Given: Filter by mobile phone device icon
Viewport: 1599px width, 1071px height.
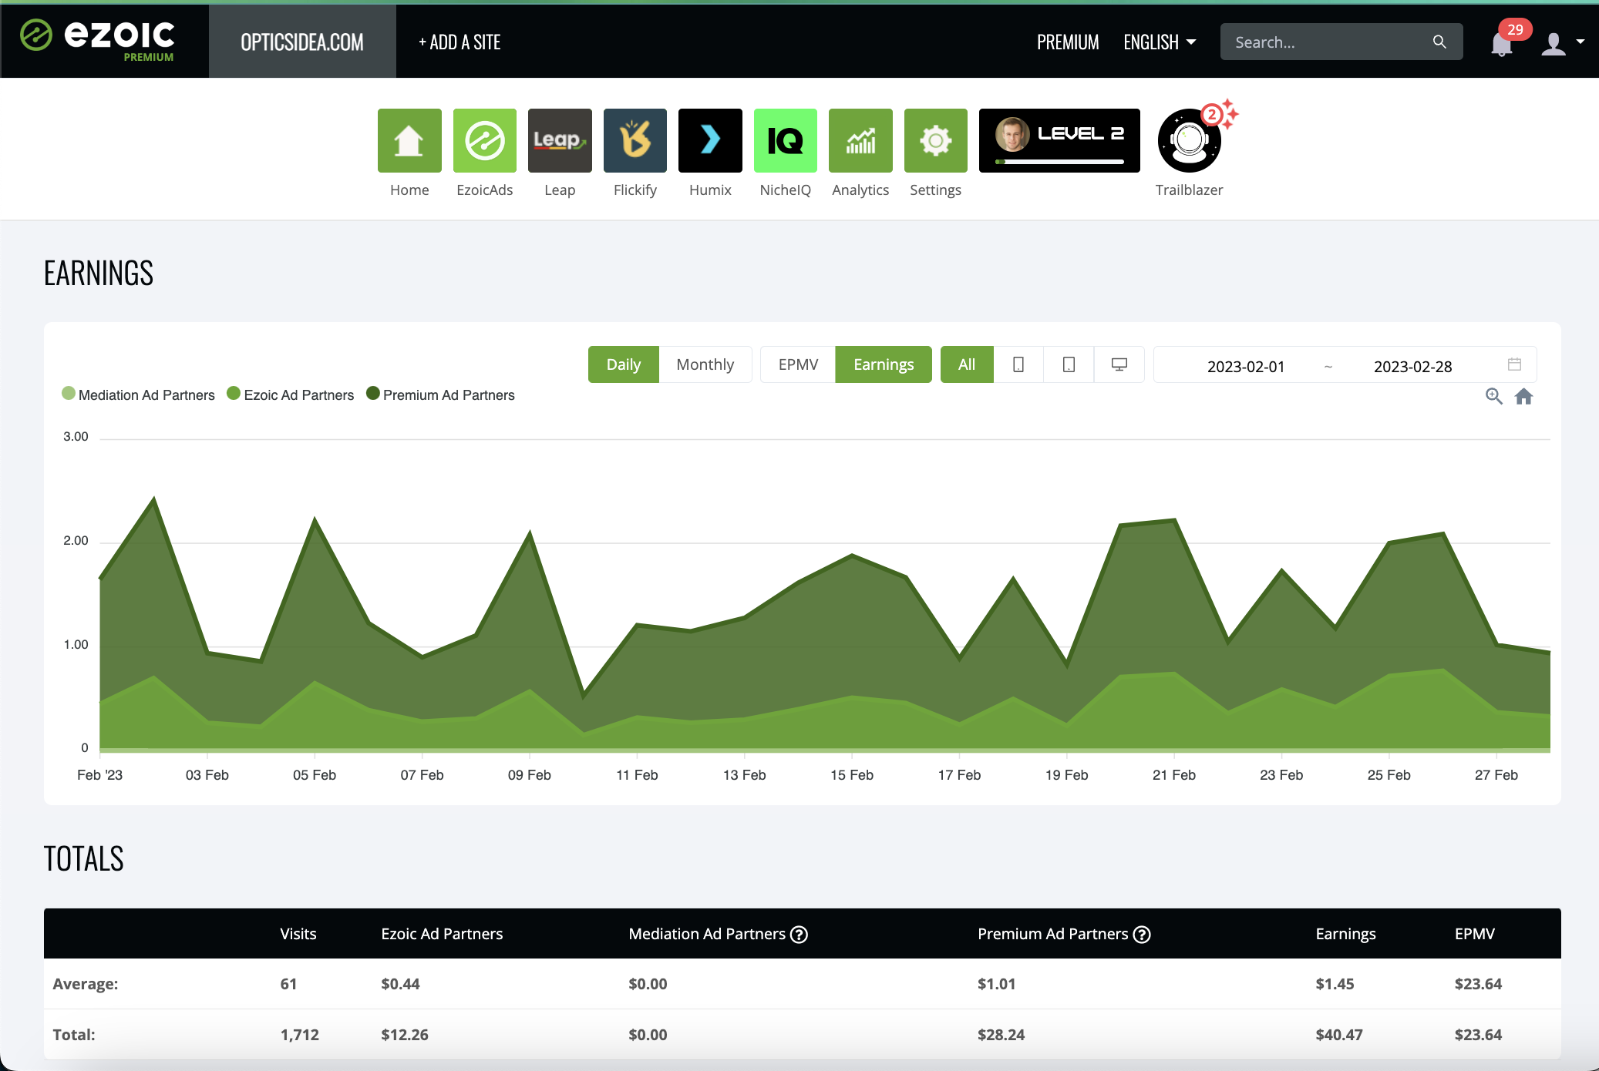Looking at the screenshot, I should 1018,364.
